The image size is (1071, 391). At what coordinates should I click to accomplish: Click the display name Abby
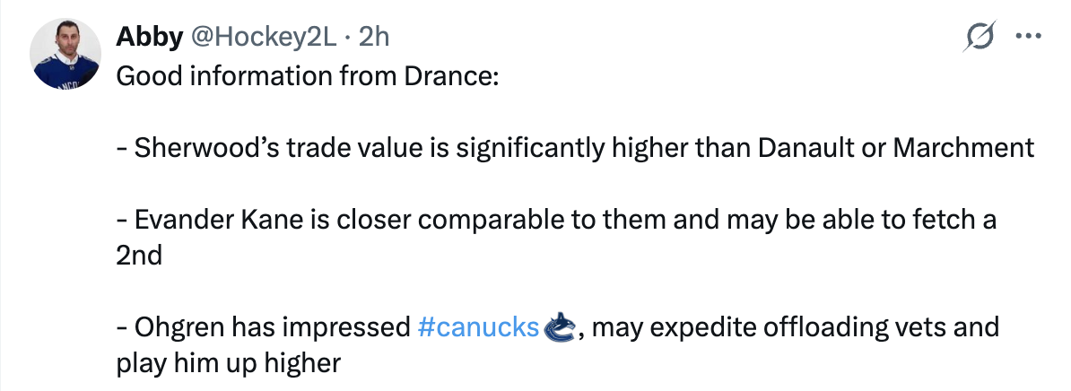(145, 37)
